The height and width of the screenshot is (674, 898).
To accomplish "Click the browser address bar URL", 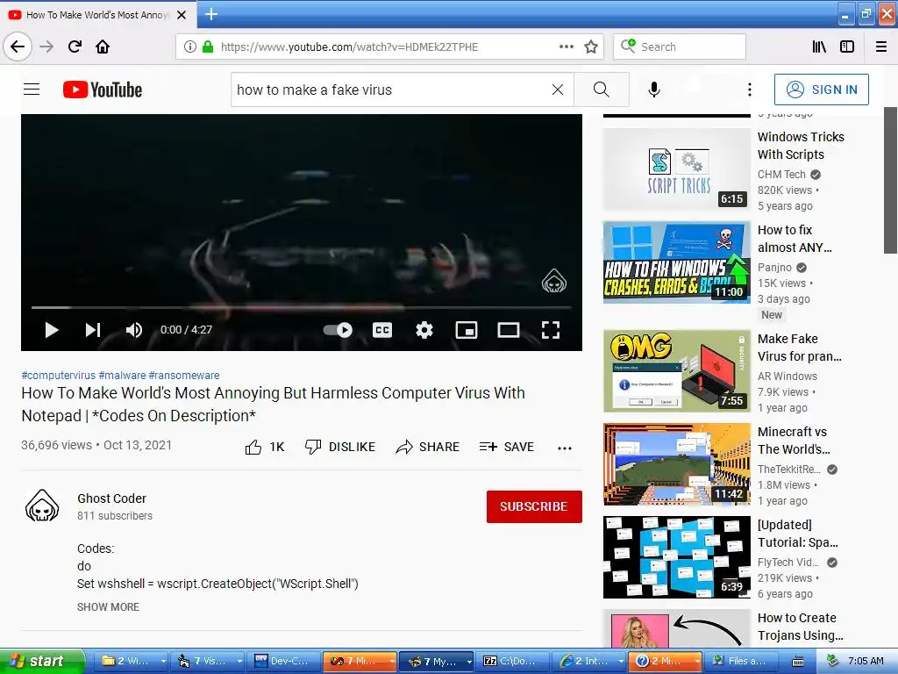I will click(x=349, y=47).
